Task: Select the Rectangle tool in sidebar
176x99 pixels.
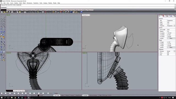Action: 4,24
